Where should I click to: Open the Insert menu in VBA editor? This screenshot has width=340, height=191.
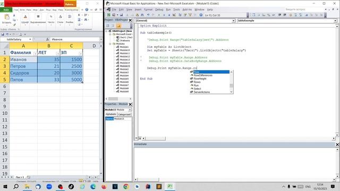click(x=138, y=10)
